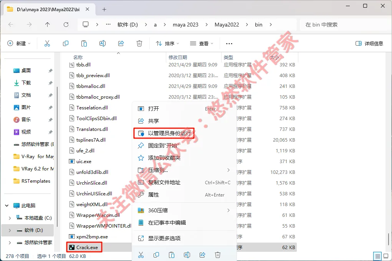
Task: Click the context menu's bottom Copy icon
Action: tap(156, 255)
